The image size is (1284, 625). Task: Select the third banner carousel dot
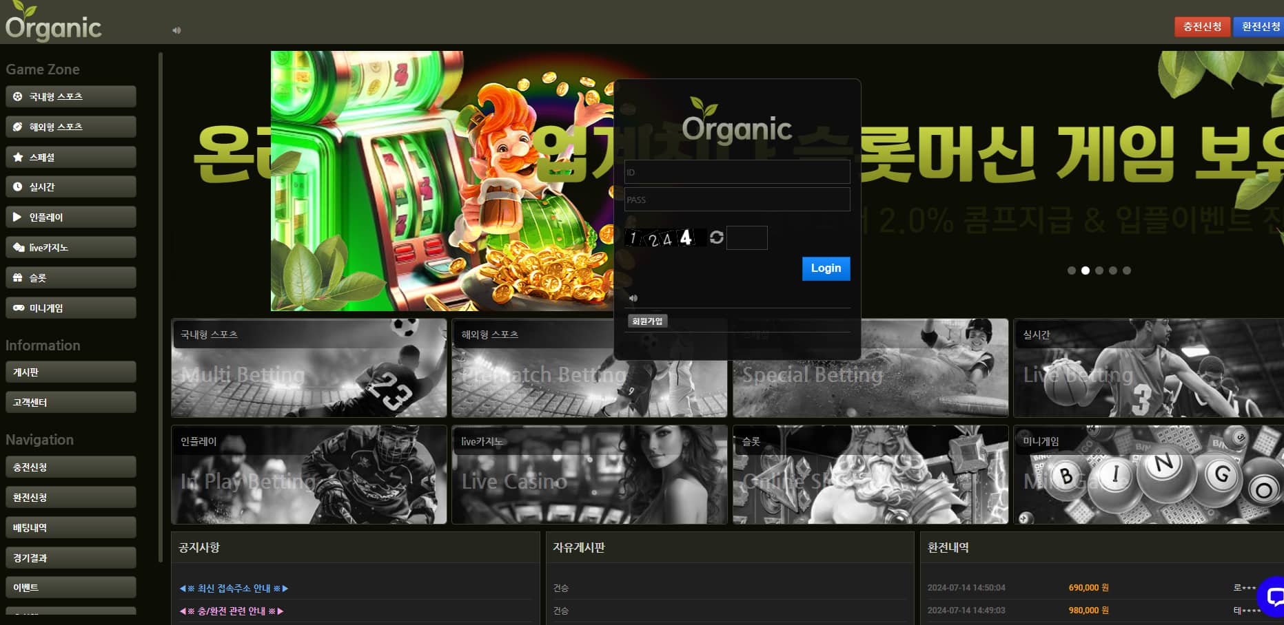pyautogui.click(x=1099, y=271)
